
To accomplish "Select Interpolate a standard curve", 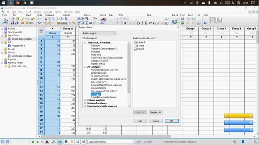I will (104, 97).
